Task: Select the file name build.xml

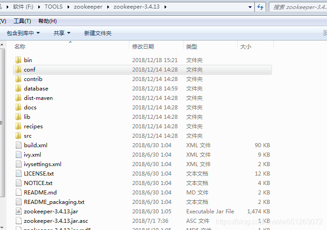Action: click(x=36, y=145)
